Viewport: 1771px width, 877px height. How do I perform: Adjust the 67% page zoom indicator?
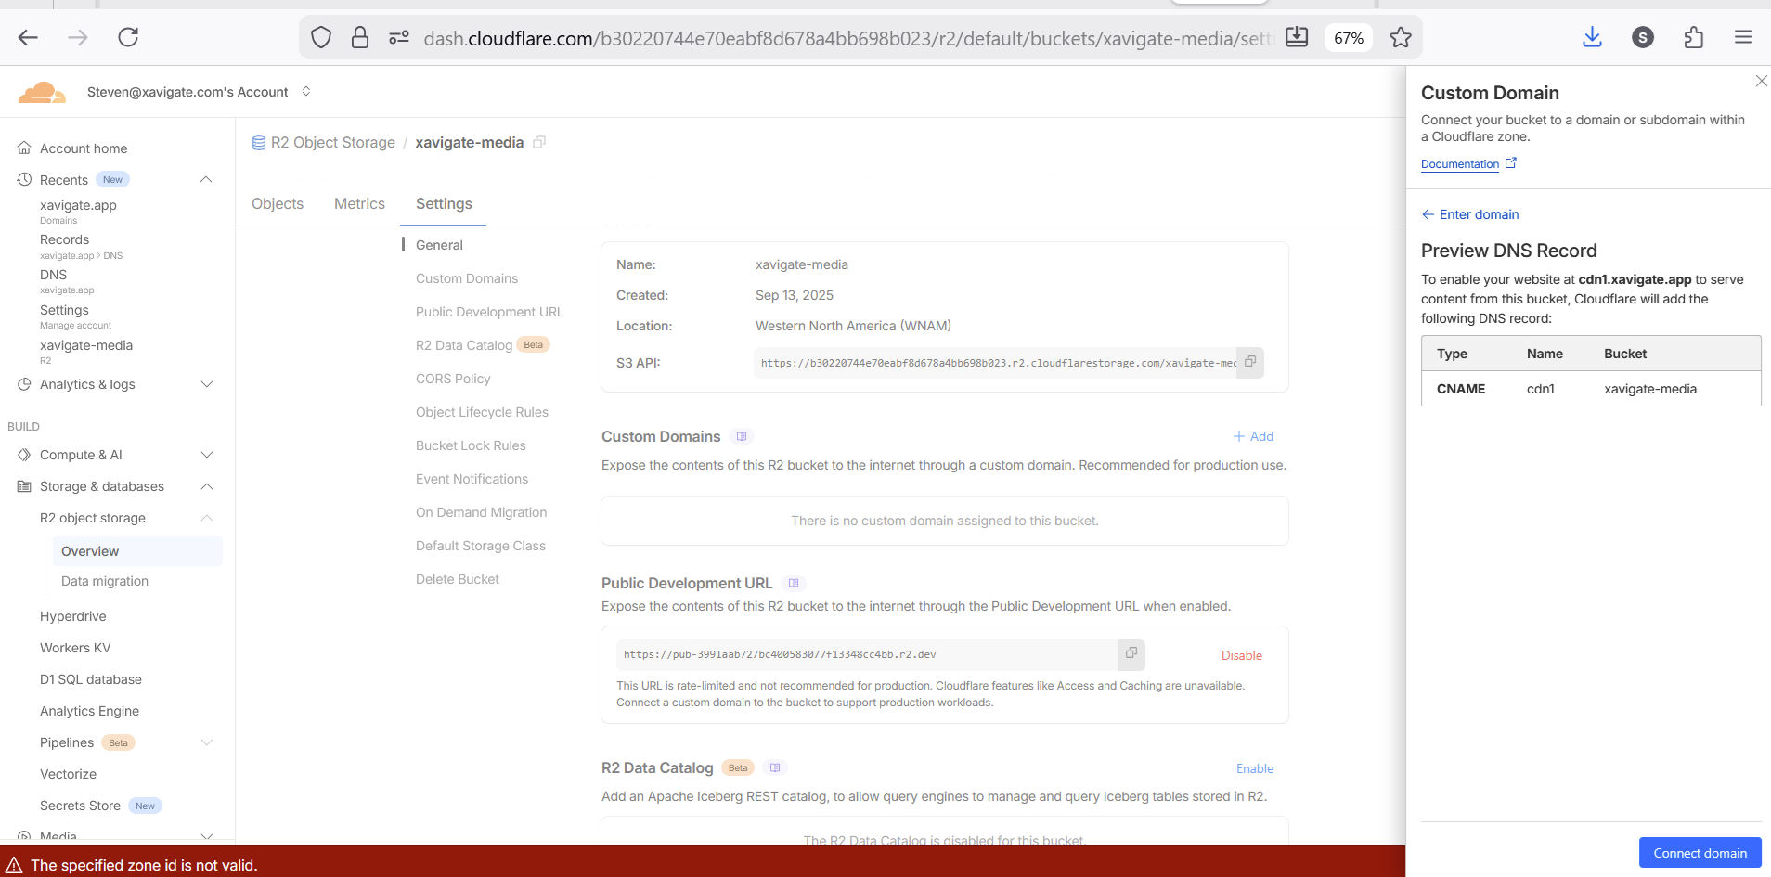(1348, 38)
